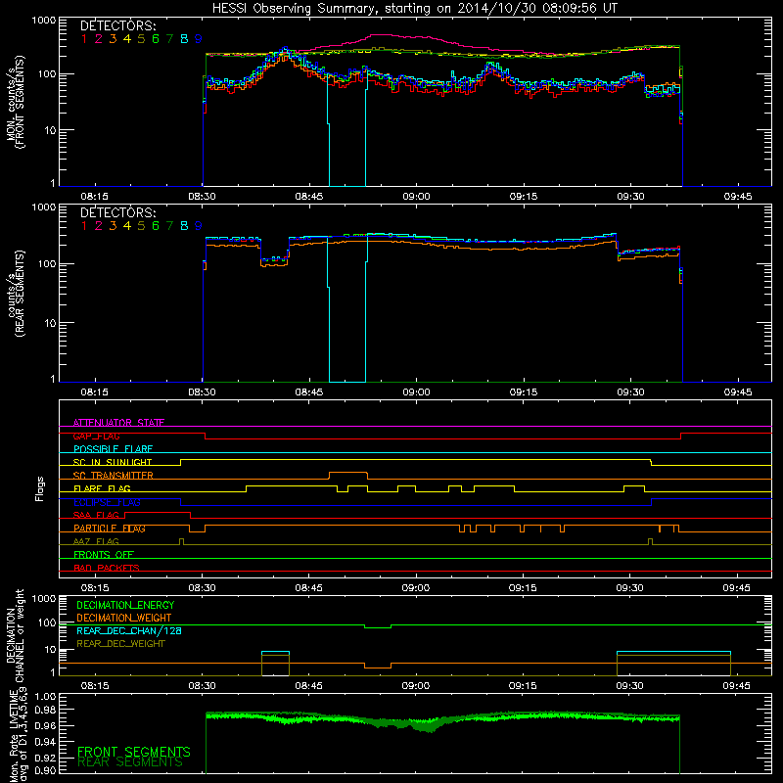Click the DETECTORS: heading in rear segments plot
Image resolution: width=783 pixels, height=783 pixels.
point(117,212)
